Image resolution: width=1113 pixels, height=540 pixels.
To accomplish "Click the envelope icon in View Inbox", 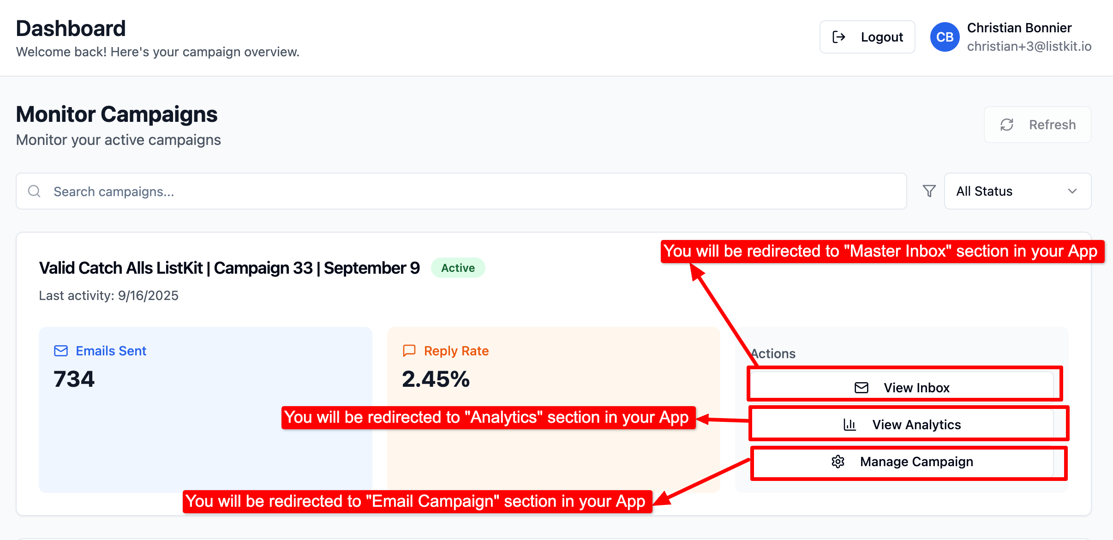I will click(x=861, y=388).
